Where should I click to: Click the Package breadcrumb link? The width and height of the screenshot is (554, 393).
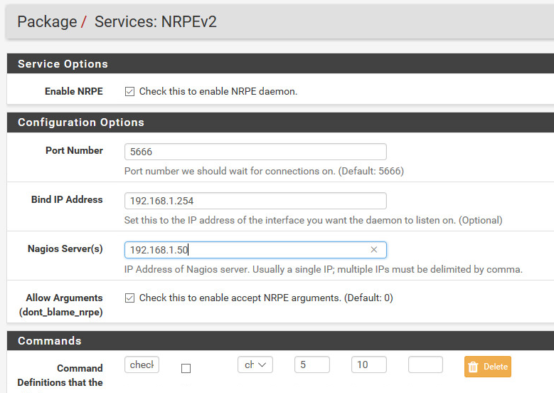point(47,21)
